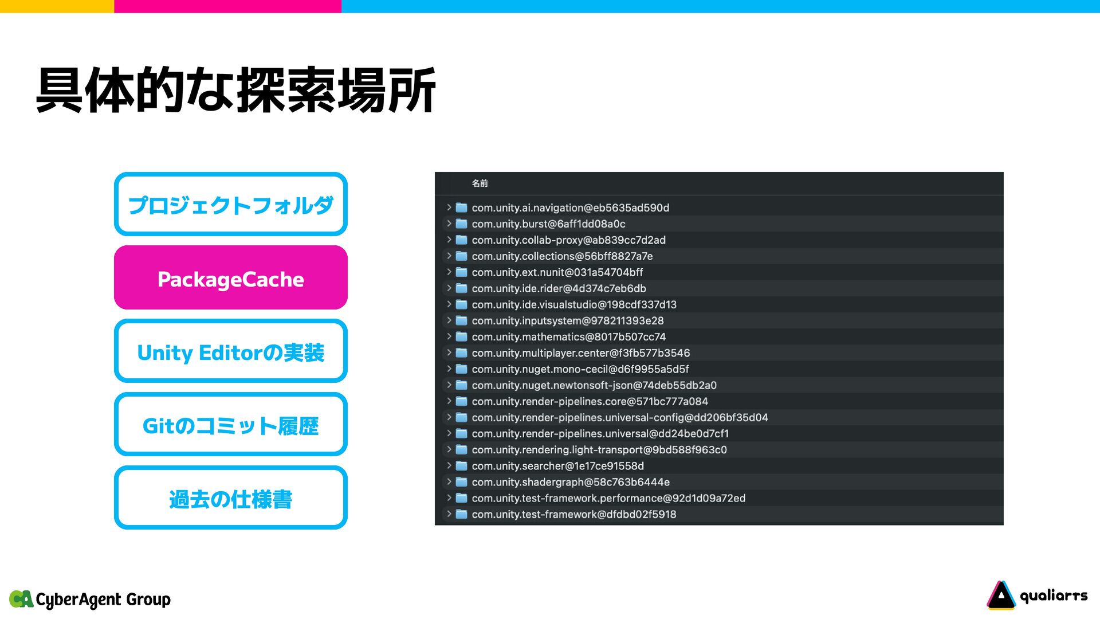Image resolution: width=1100 pixels, height=619 pixels.
Task: Select the Gitのコミット履歴 box
Action: point(231,425)
